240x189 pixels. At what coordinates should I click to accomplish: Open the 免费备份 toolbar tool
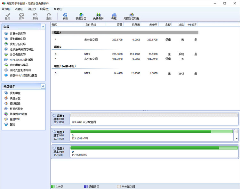98,16
